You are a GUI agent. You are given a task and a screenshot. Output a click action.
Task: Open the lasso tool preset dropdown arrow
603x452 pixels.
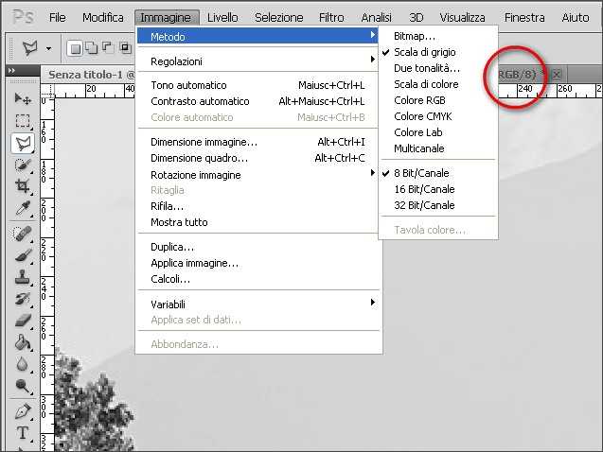pos(48,46)
